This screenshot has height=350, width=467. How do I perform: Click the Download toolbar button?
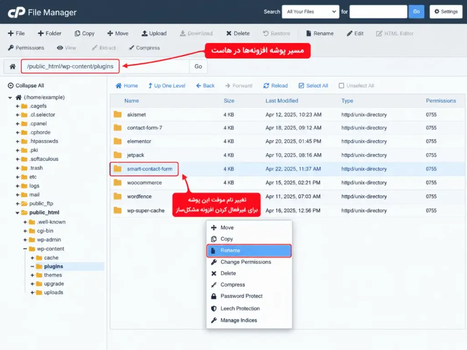coord(196,33)
